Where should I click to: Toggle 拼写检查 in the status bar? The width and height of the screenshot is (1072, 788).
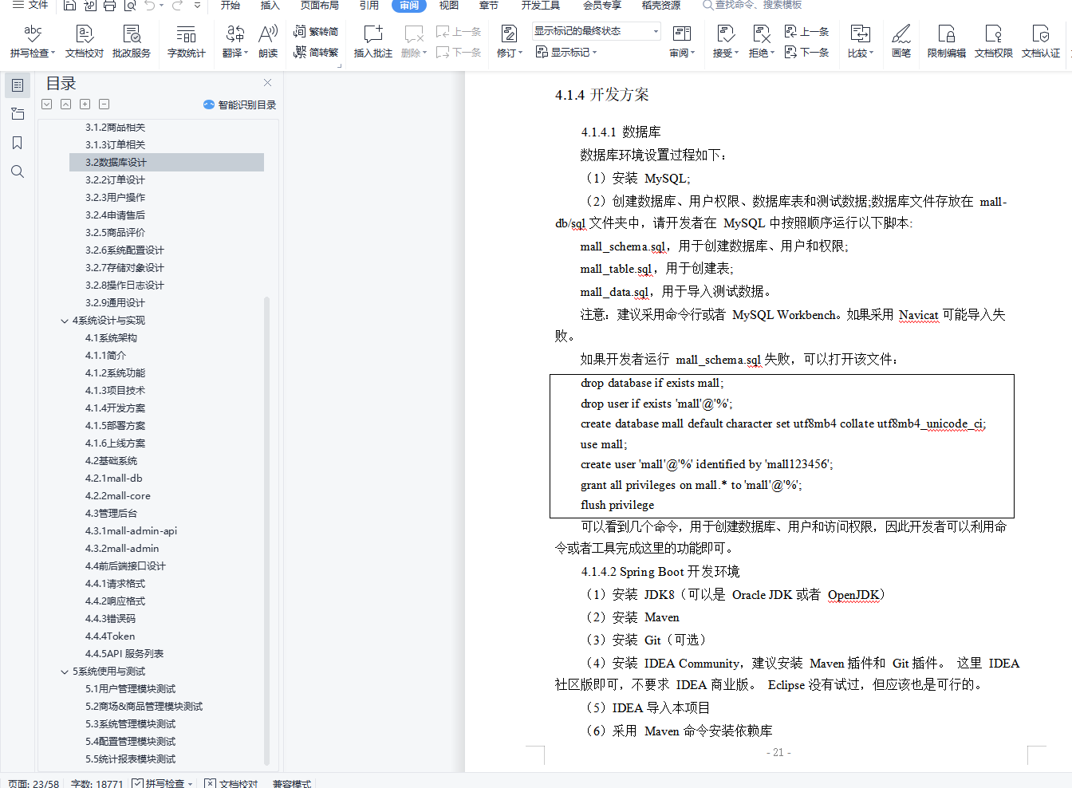pyautogui.click(x=158, y=783)
